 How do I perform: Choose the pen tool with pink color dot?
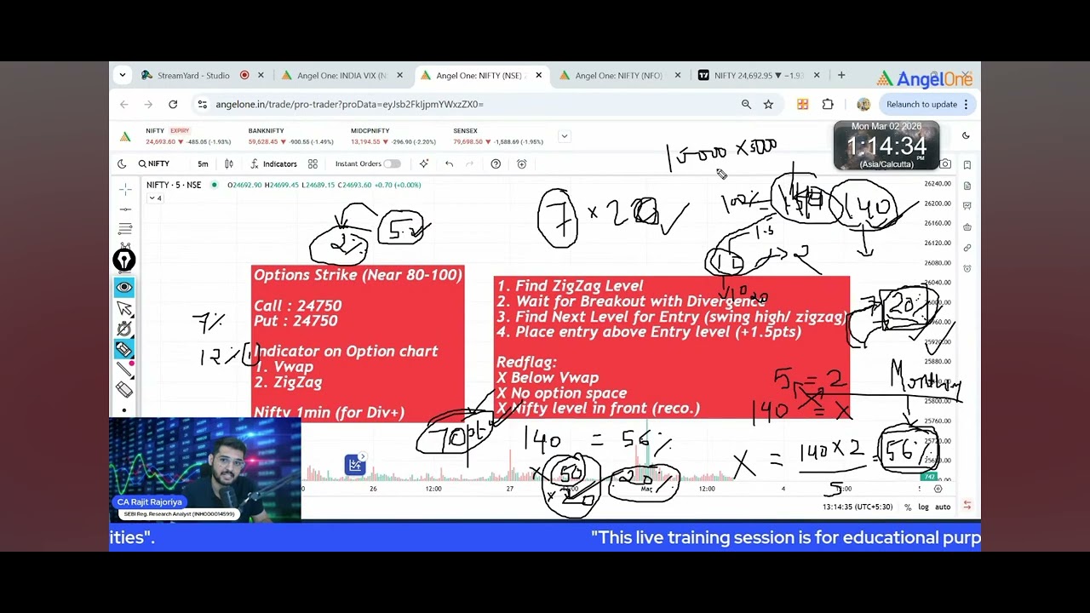pyautogui.click(x=124, y=369)
